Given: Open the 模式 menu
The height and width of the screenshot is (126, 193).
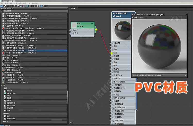Looking at the screenshot, I should click(2, 3).
